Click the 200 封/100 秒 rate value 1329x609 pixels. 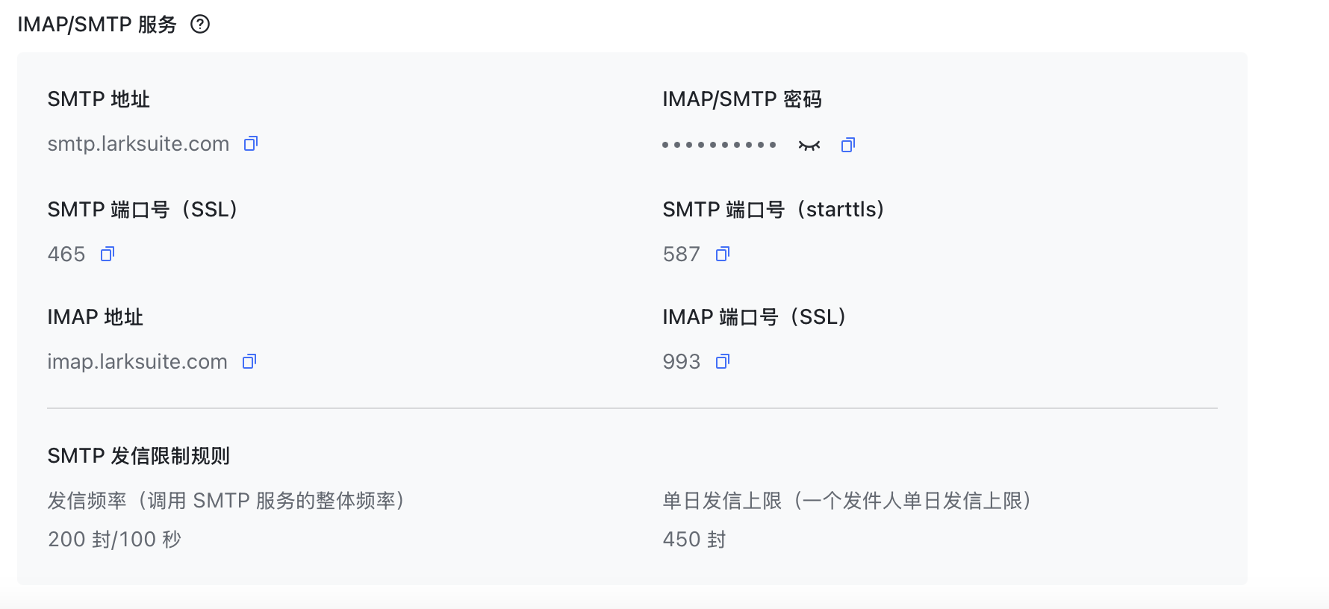click(x=114, y=540)
